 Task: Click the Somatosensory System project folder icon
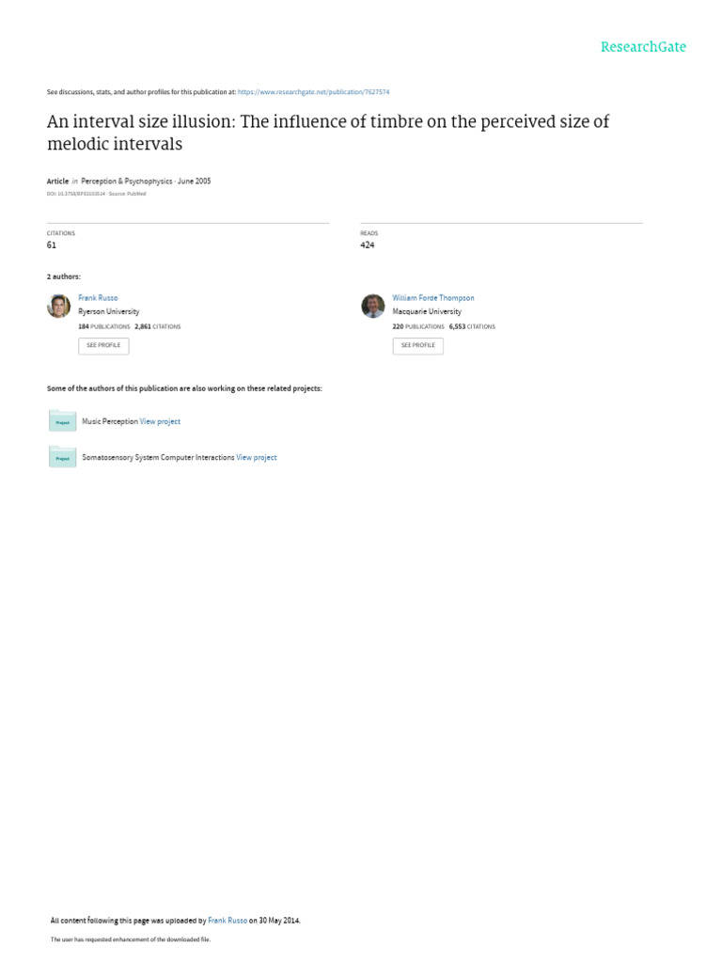62,457
